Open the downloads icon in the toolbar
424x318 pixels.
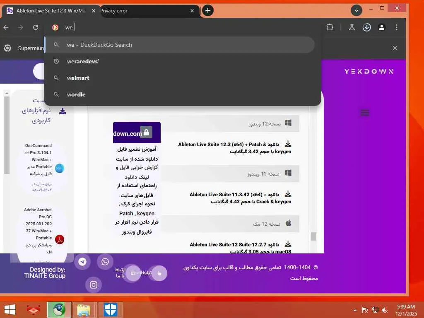(367, 27)
